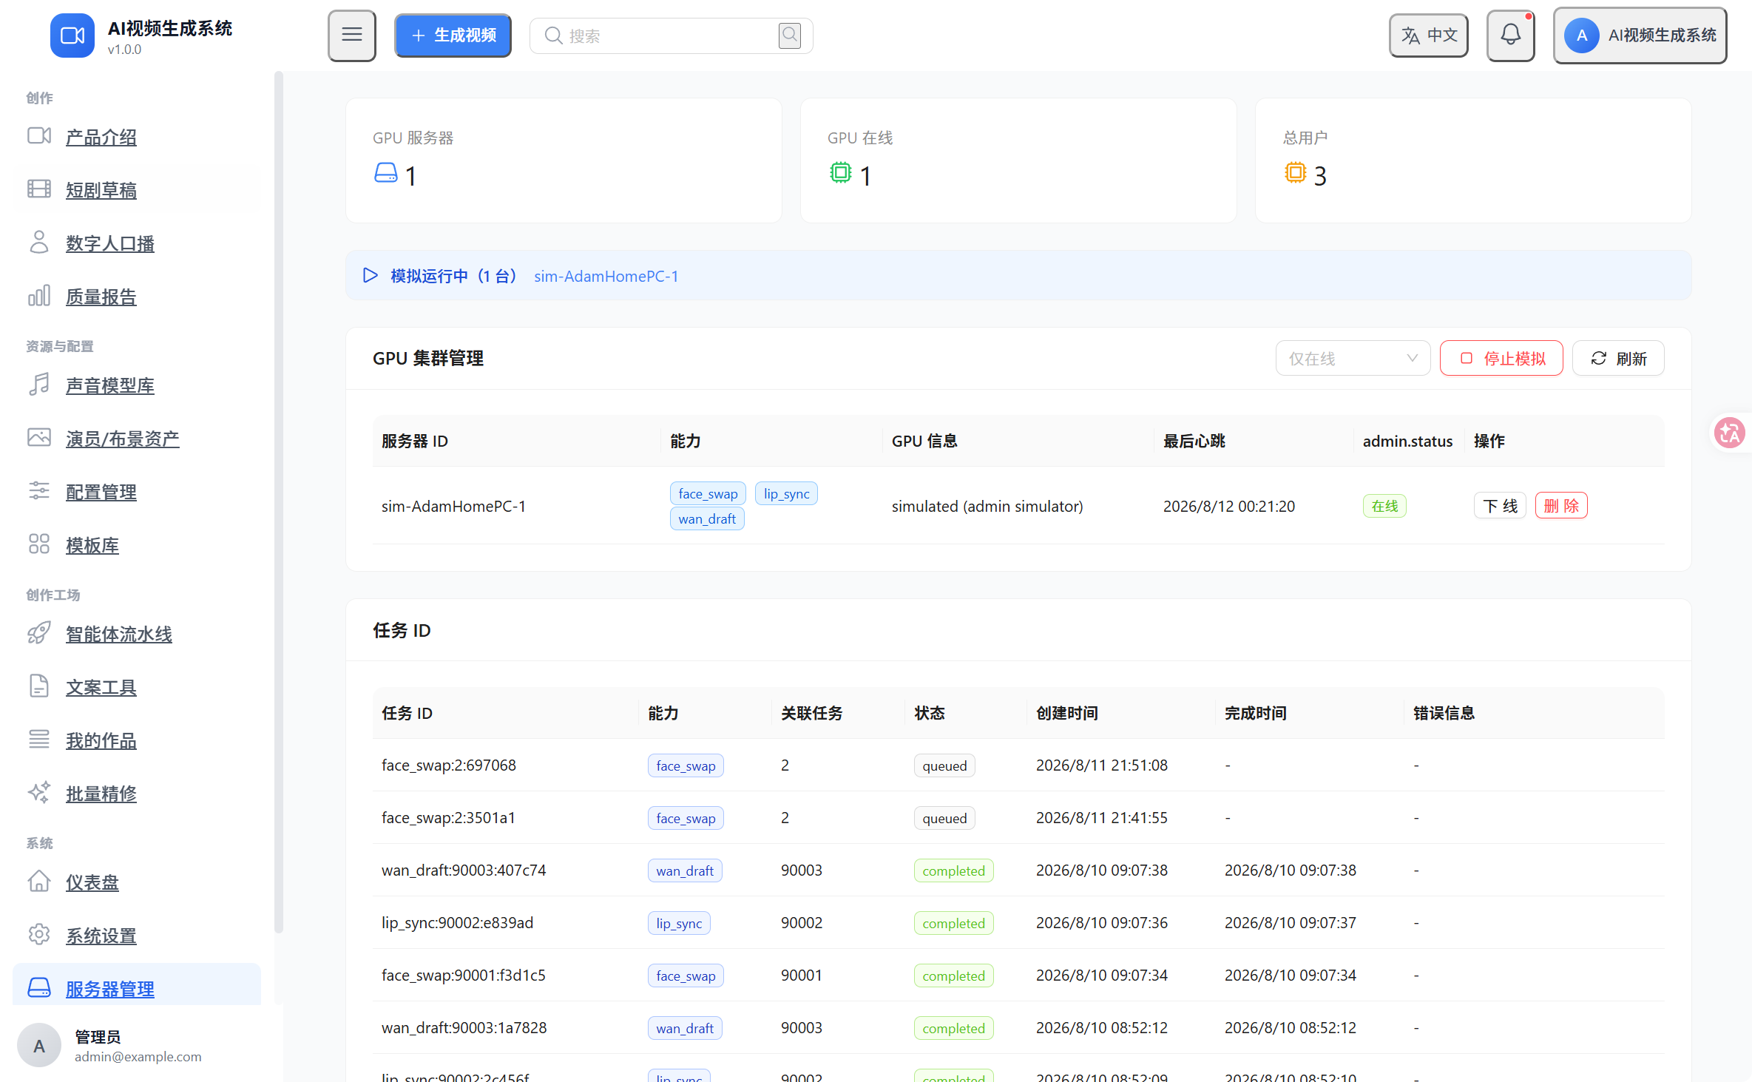Click the face_swap capability tag of sim-AdamHomePC-1
The height and width of the screenshot is (1082, 1752).
click(x=708, y=494)
